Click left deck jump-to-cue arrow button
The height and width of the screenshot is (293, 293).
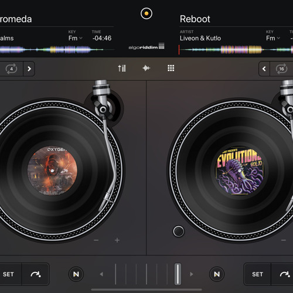(x=36, y=274)
